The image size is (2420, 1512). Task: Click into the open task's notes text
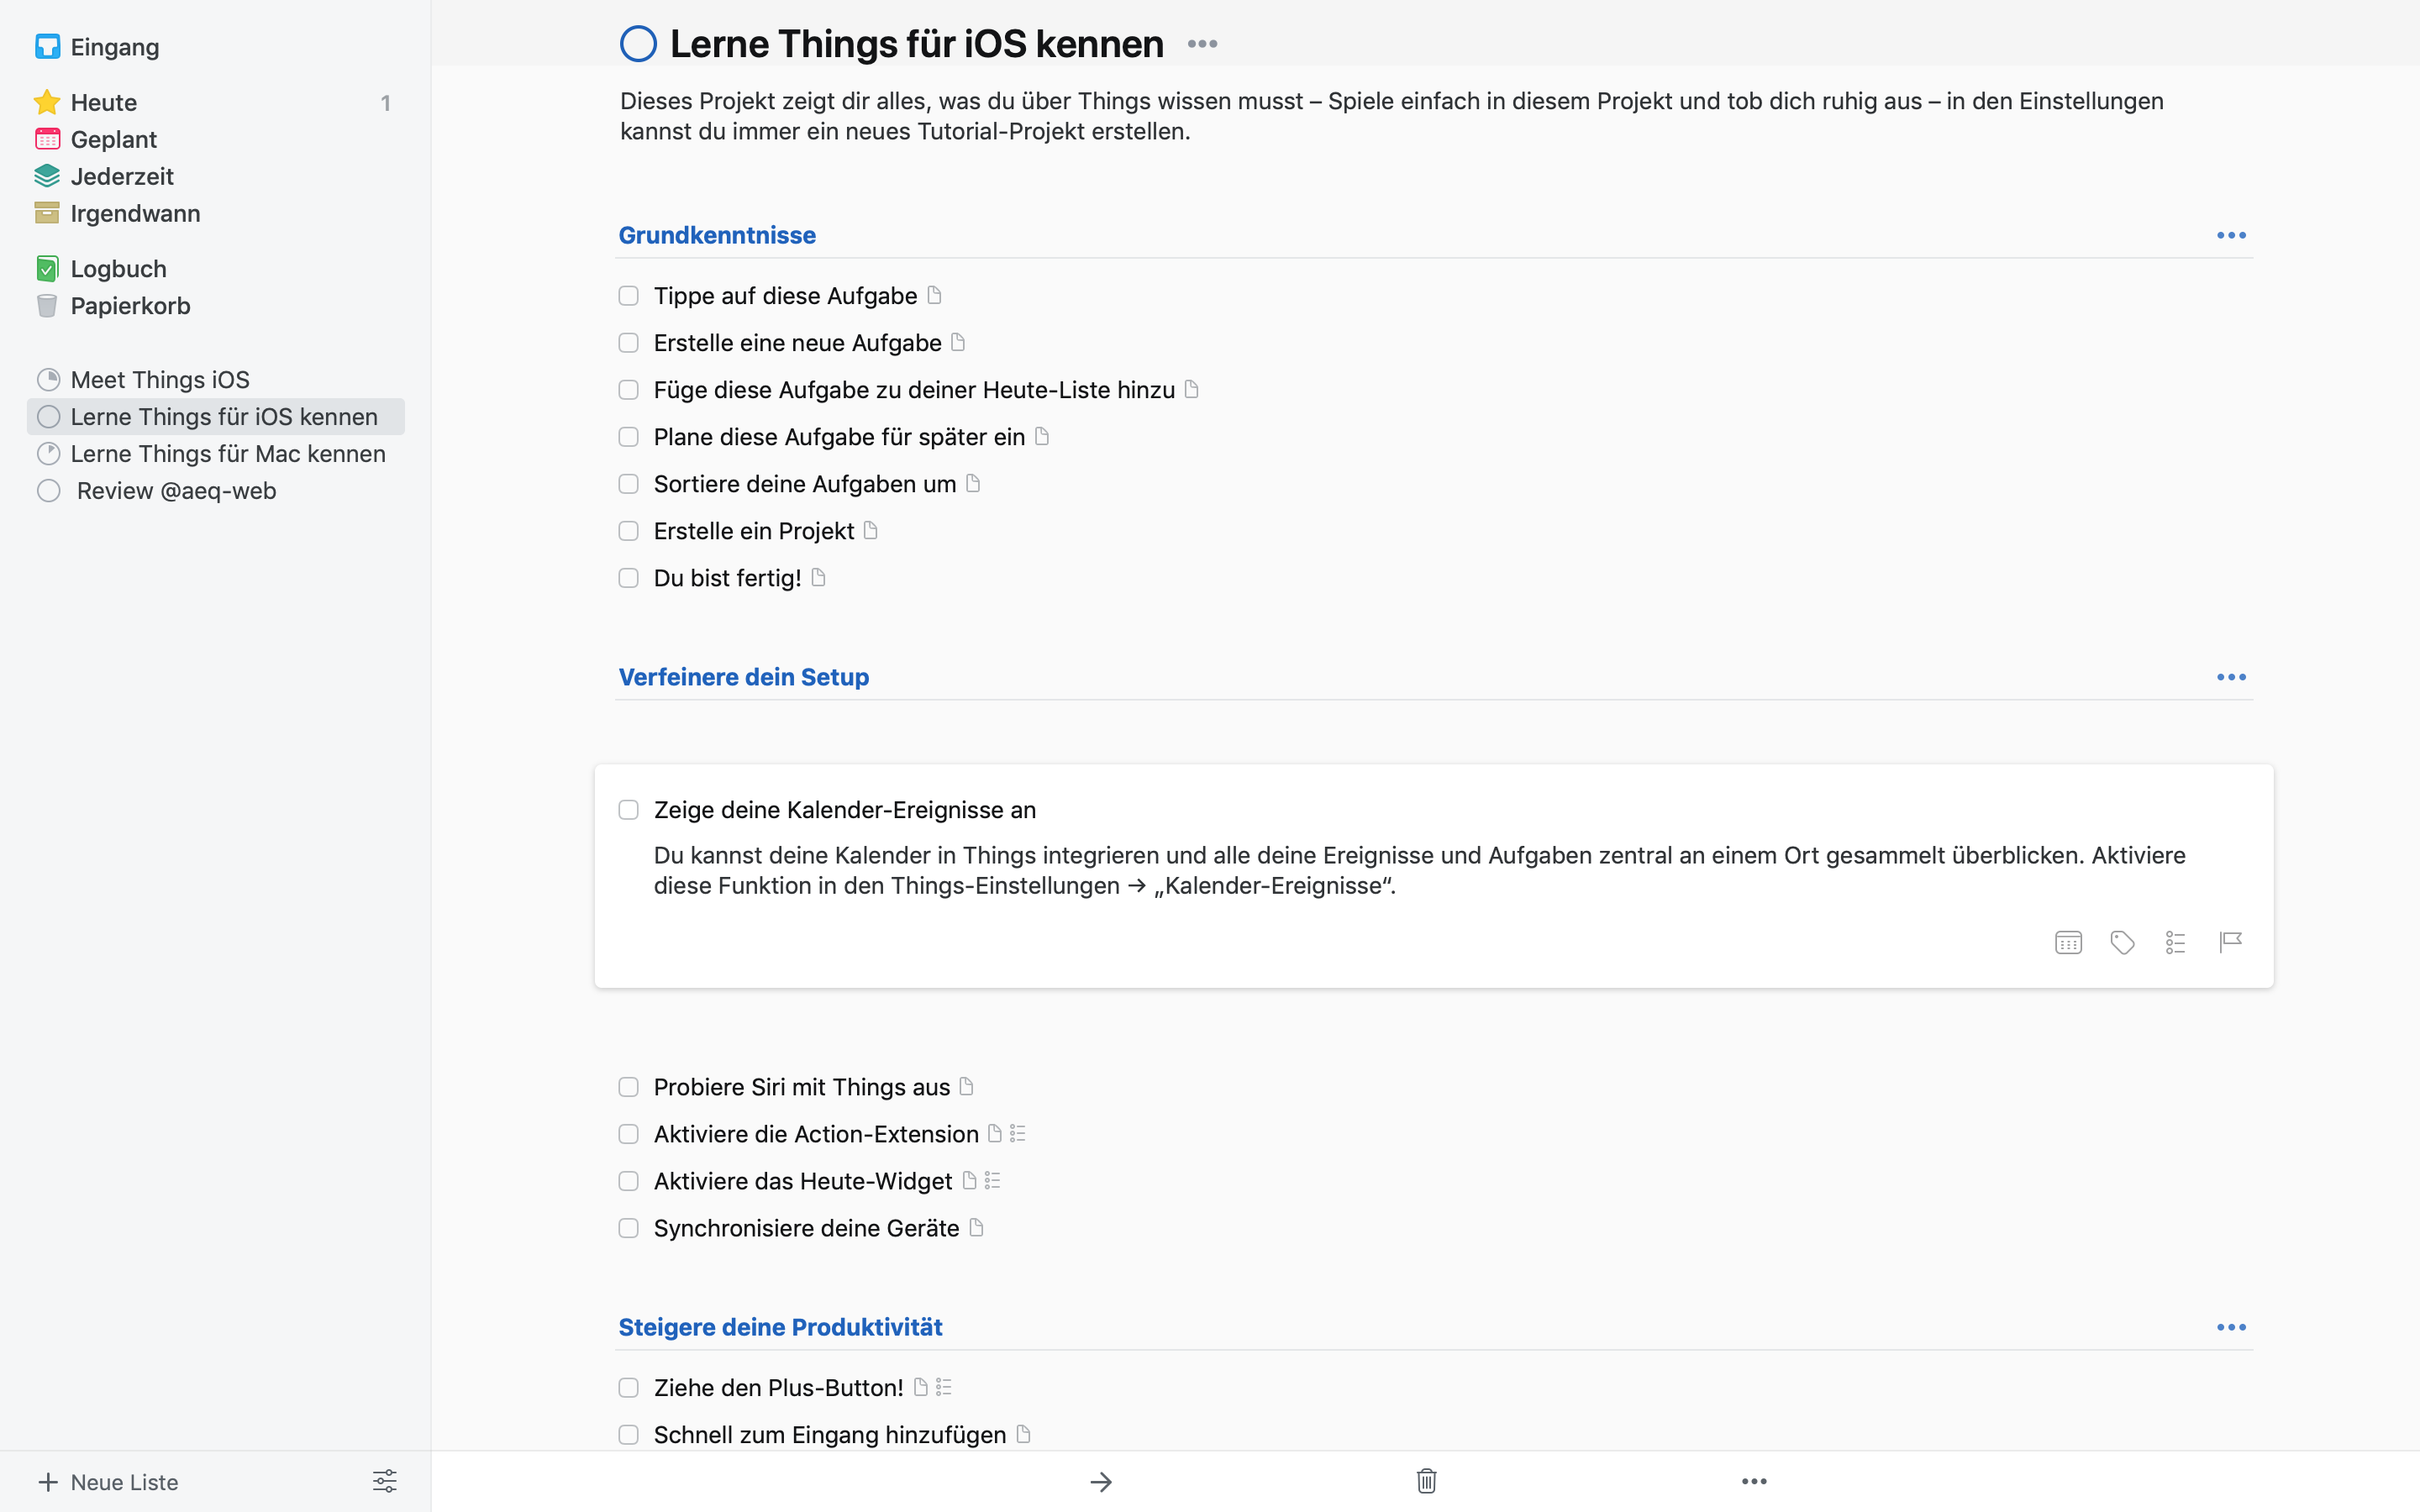click(x=1419, y=870)
